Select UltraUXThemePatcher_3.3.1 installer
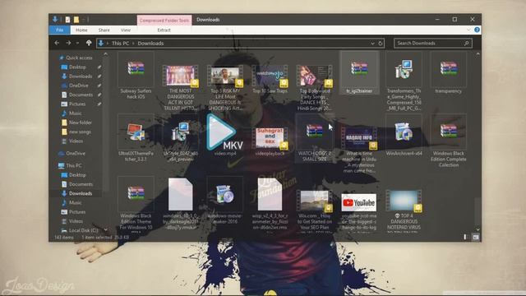This screenshot has width=526, height=296. click(x=136, y=138)
